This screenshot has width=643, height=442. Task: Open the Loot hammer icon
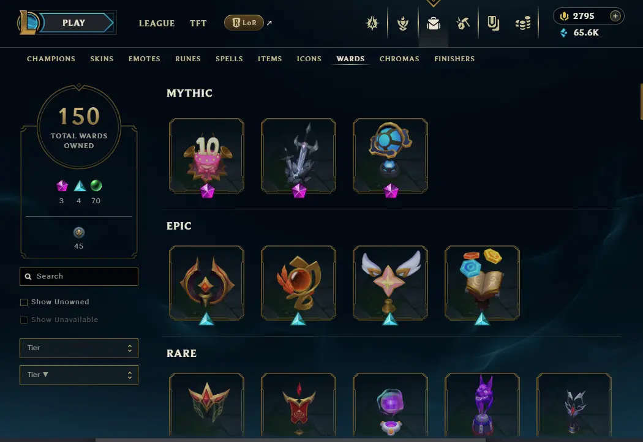click(463, 23)
